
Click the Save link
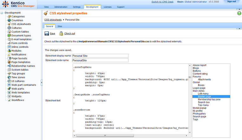[x=52, y=34]
